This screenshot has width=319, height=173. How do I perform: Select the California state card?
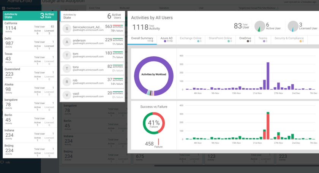click(30, 29)
